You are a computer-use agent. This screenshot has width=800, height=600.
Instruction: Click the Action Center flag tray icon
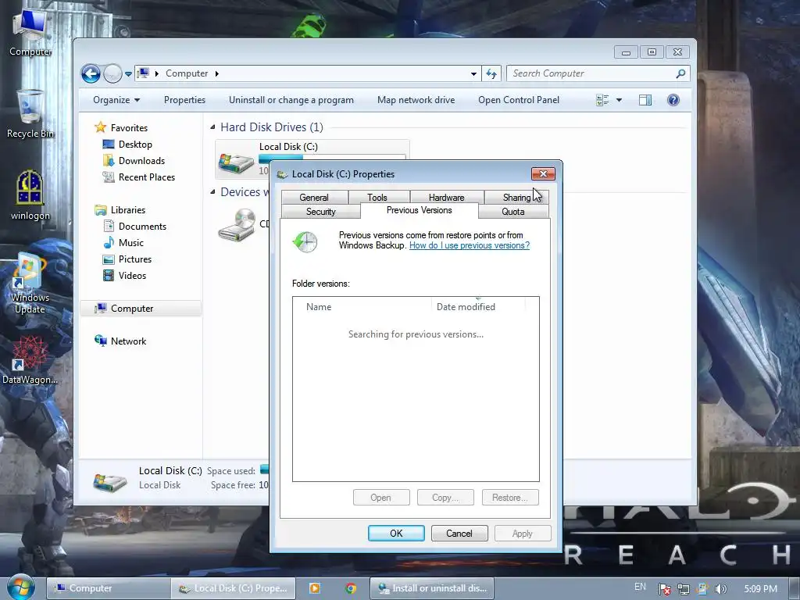pos(664,589)
